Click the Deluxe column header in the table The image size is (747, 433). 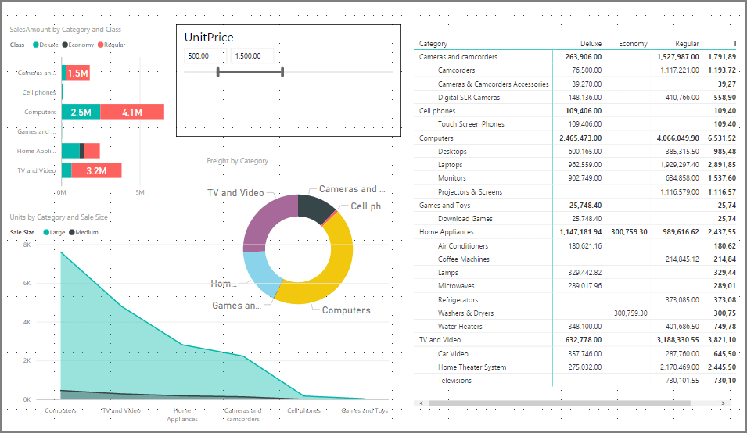pos(591,43)
